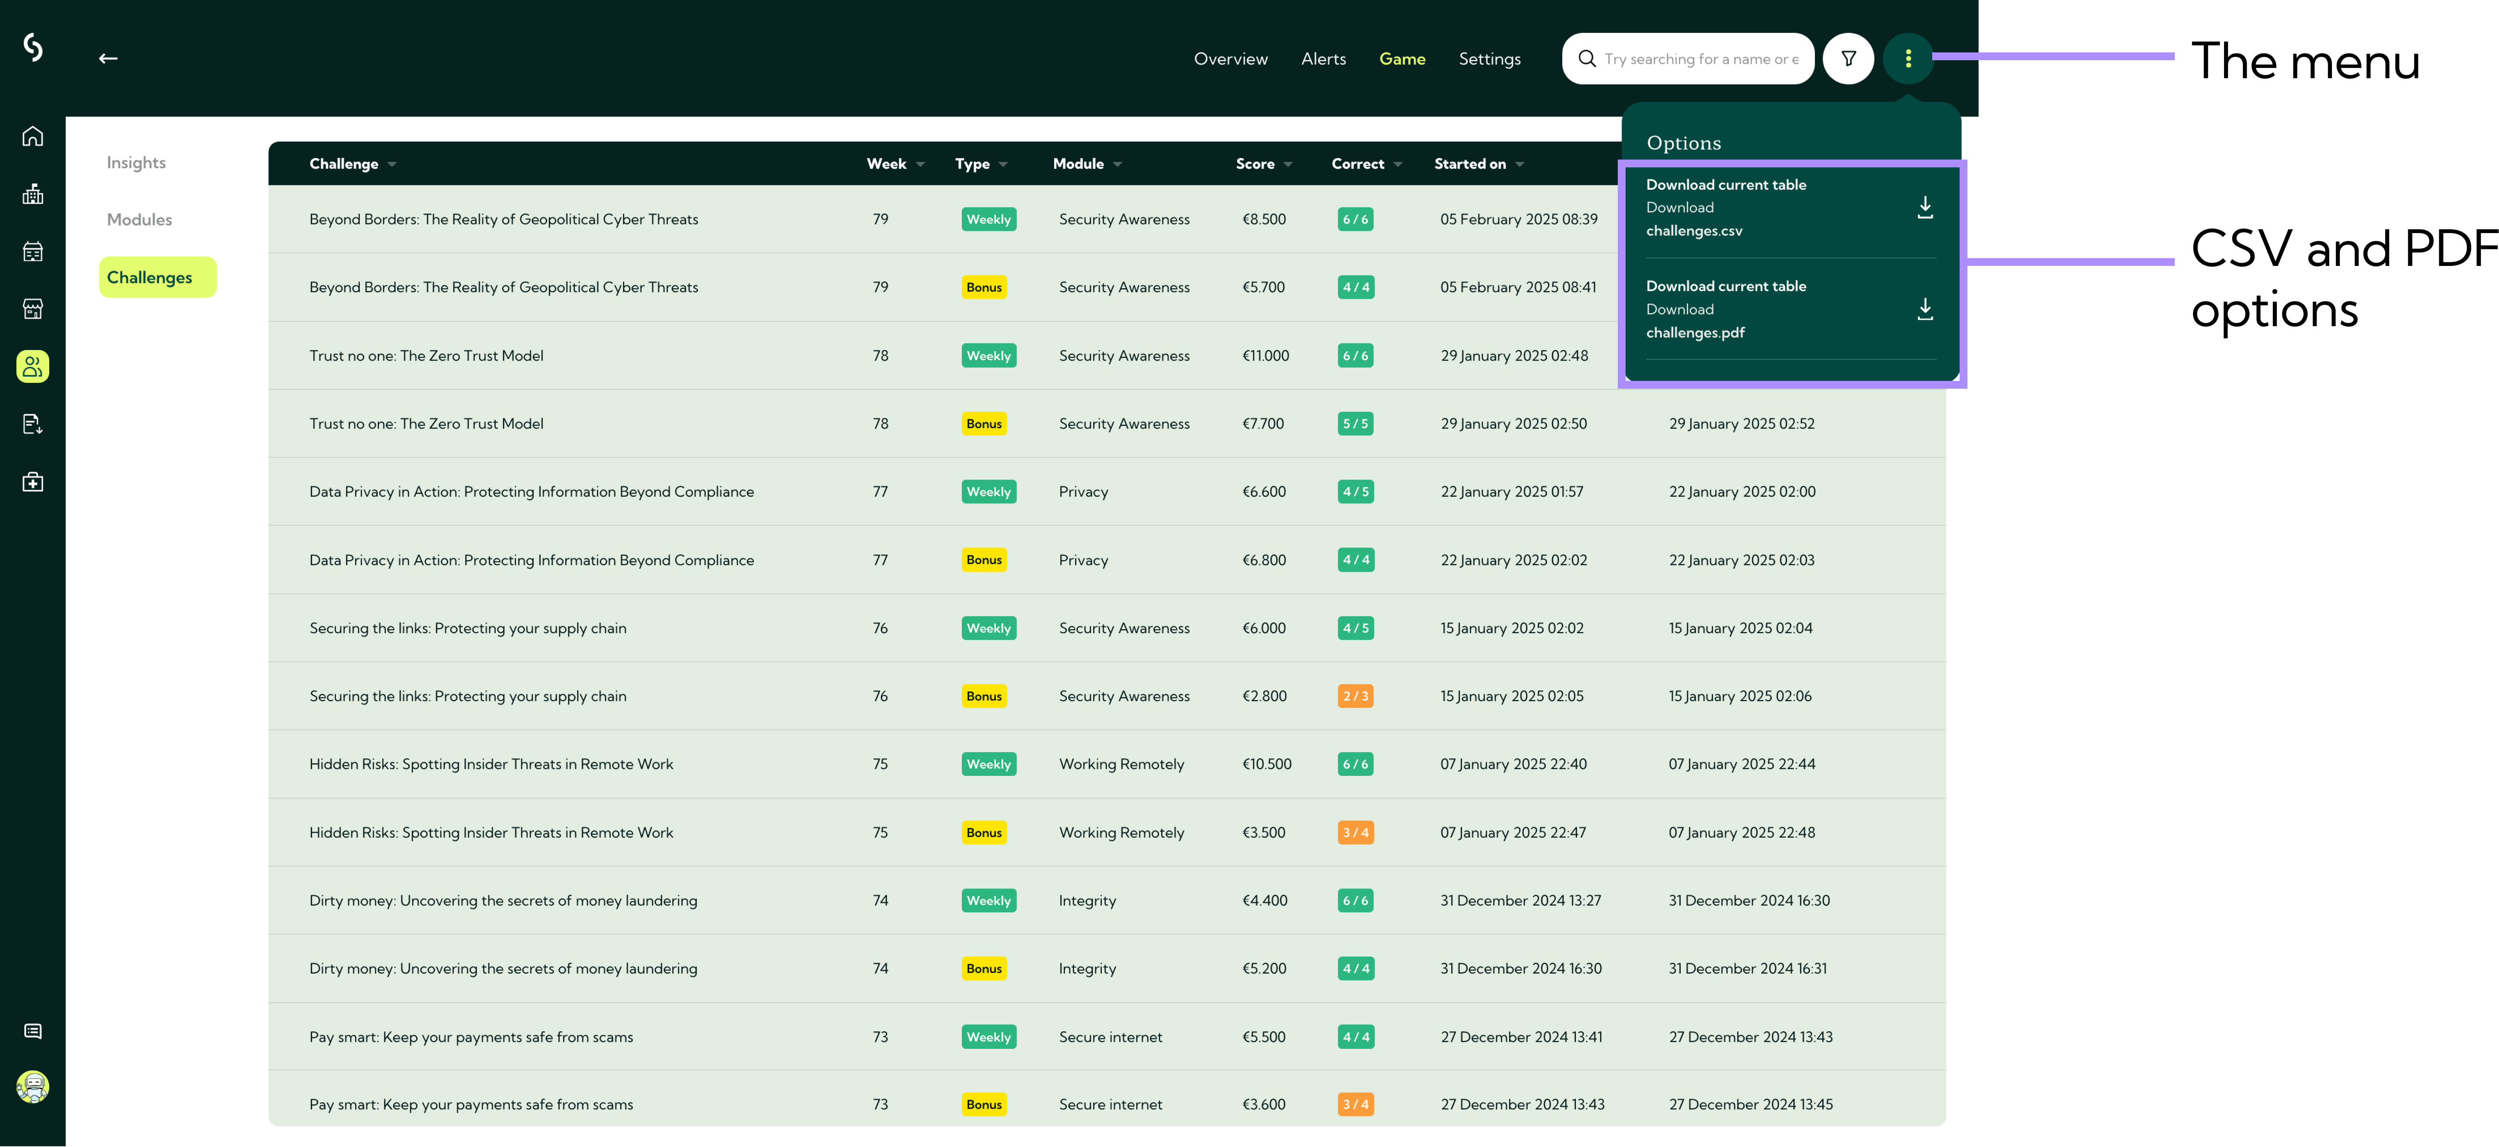Screen dimensions: 2499x1147
Task: Click the three-dot options menu button
Action: pos(1908,58)
